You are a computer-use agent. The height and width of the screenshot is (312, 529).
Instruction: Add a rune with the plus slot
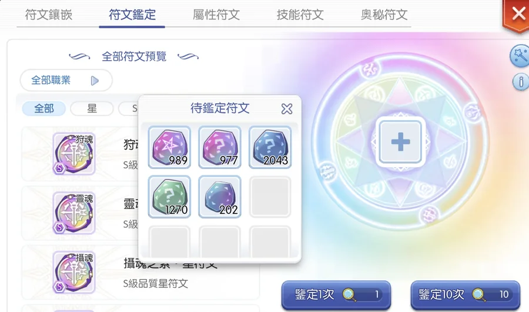pos(400,142)
